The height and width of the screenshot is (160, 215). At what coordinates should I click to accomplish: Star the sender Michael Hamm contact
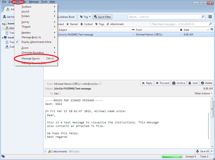click(x=100, y=84)
